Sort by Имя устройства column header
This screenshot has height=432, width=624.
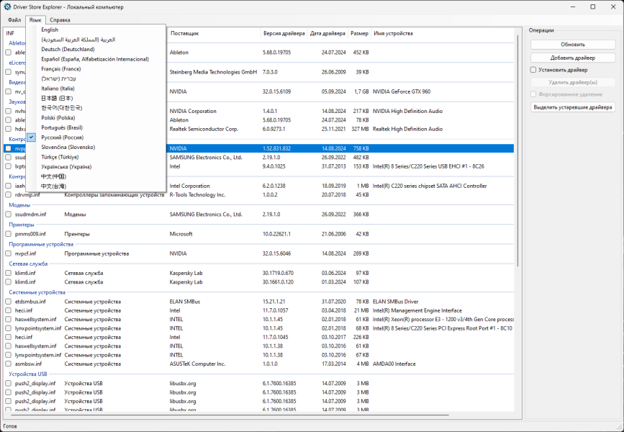(393, 33)
